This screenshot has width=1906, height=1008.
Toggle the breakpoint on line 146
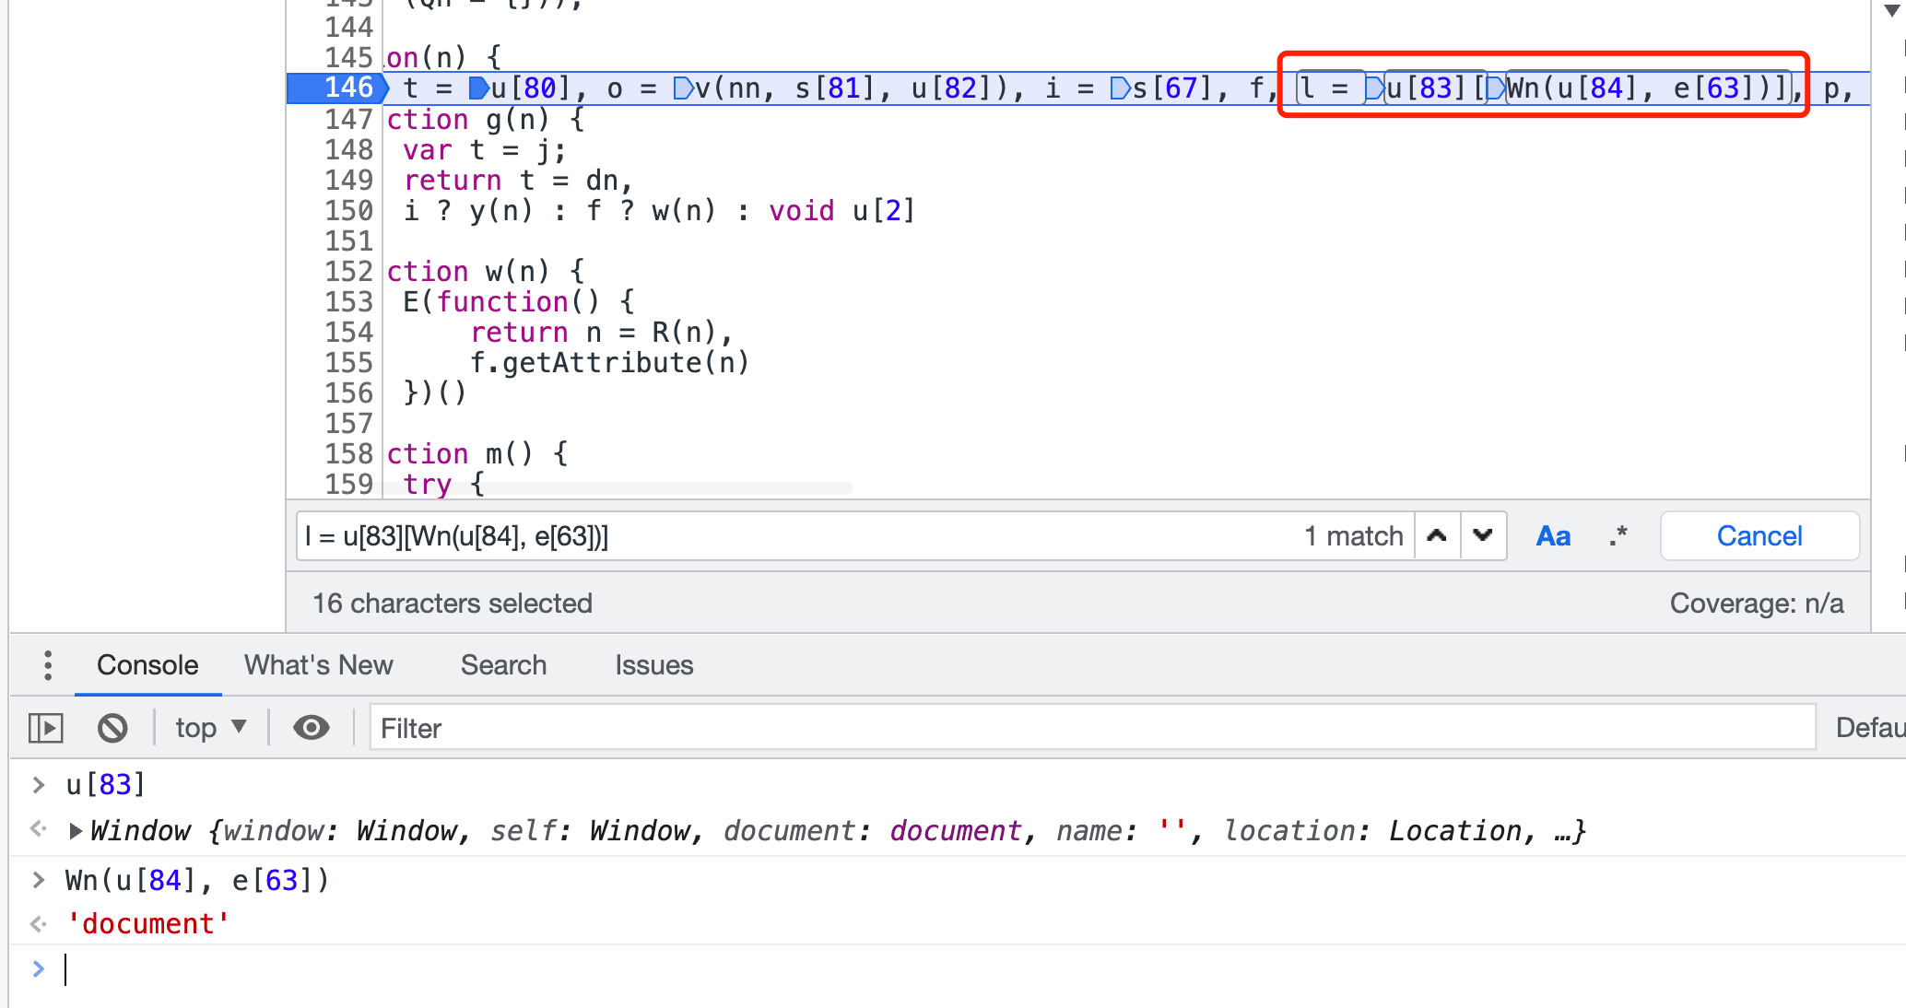(347, 88)
